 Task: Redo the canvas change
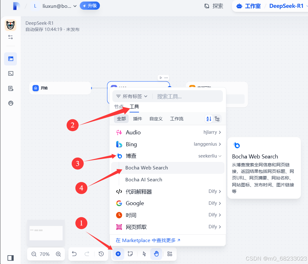(x=87, y=254)
